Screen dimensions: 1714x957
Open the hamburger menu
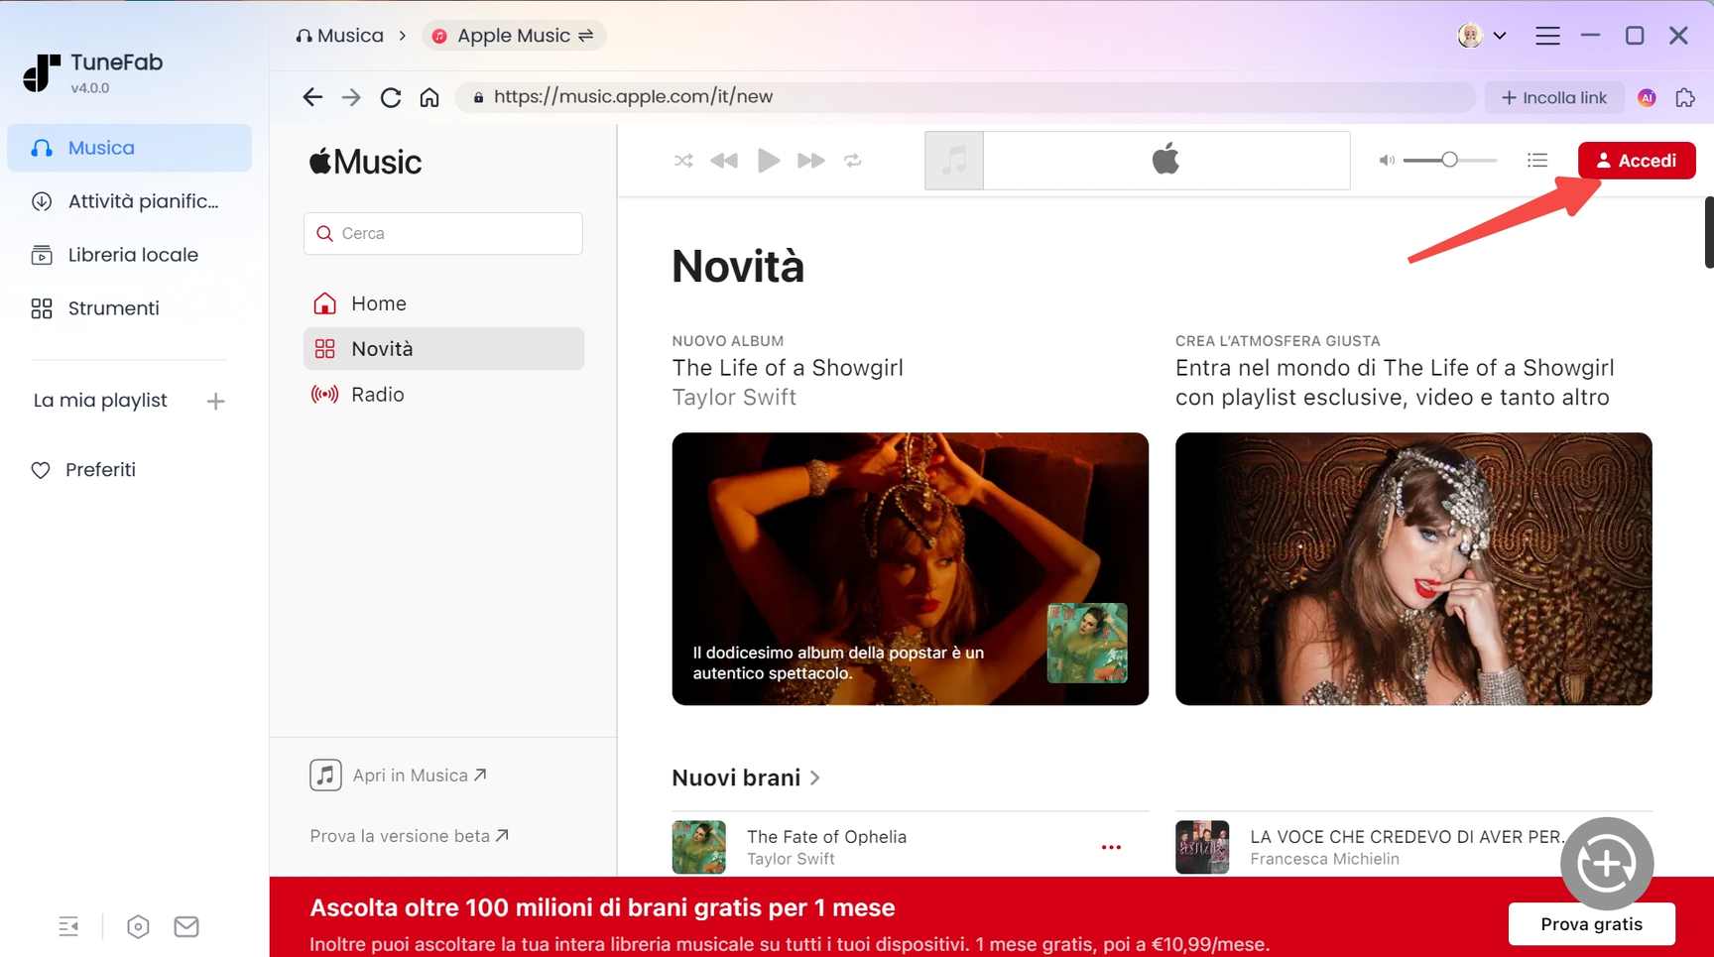pos(1547,35)
